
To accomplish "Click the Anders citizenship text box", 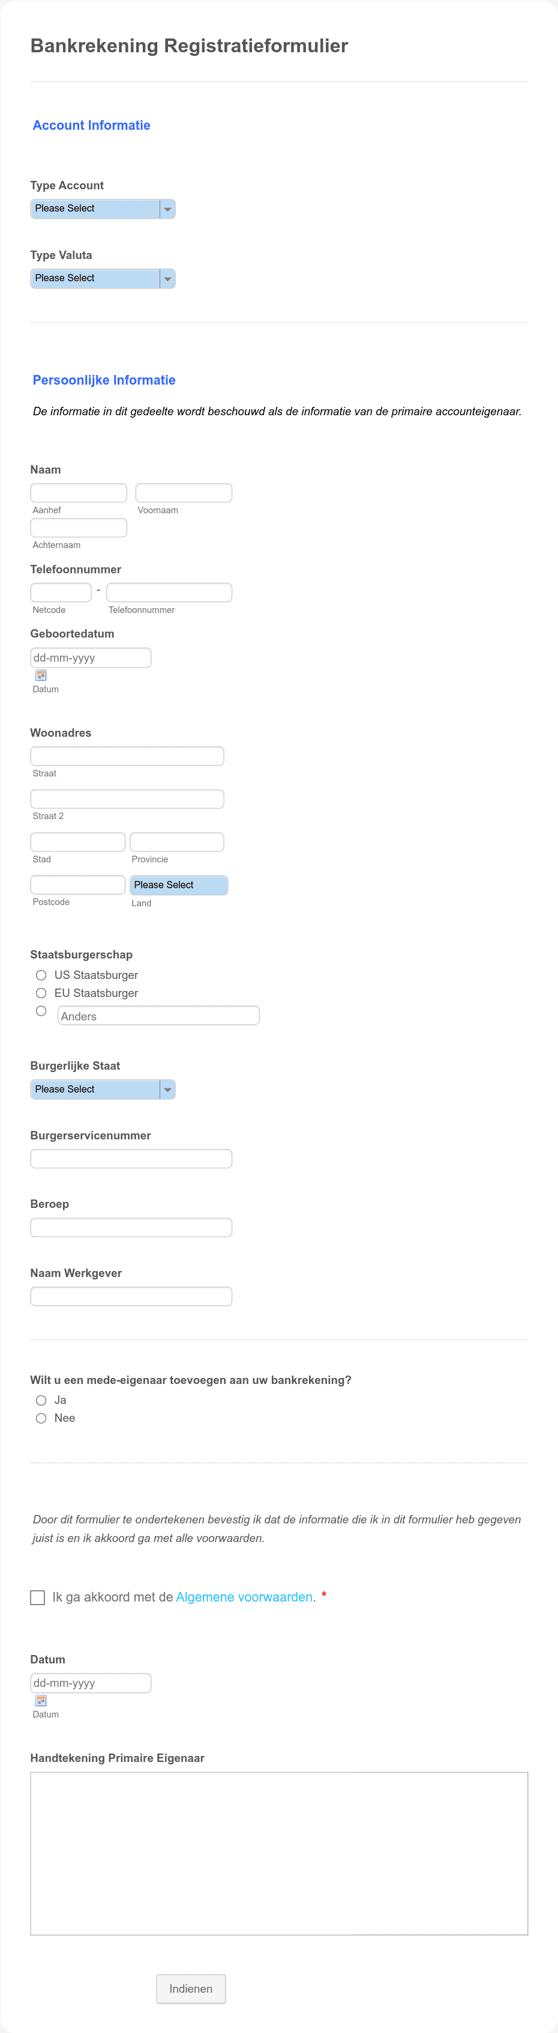I will [x=158, y=1015].
